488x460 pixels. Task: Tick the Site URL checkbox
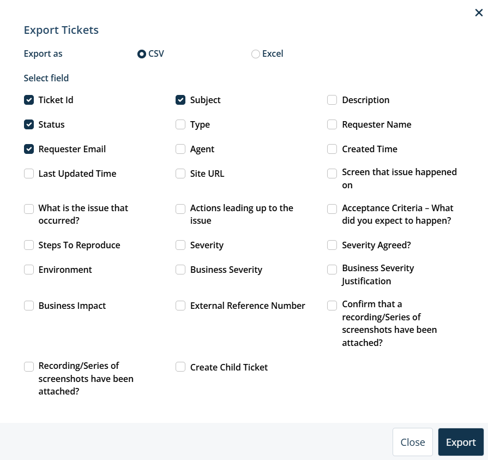180,174
